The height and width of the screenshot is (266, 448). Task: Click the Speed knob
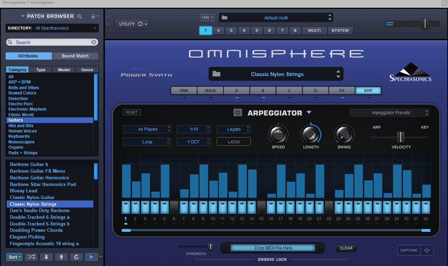tap(278, 135)
